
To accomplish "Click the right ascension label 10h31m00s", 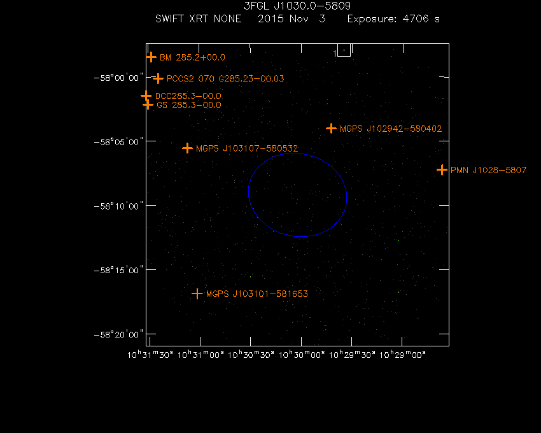I will [x=200, y=355].
